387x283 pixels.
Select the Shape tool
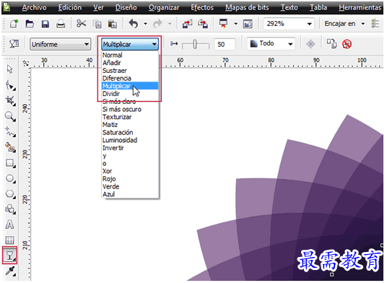(x=10, y=85)
